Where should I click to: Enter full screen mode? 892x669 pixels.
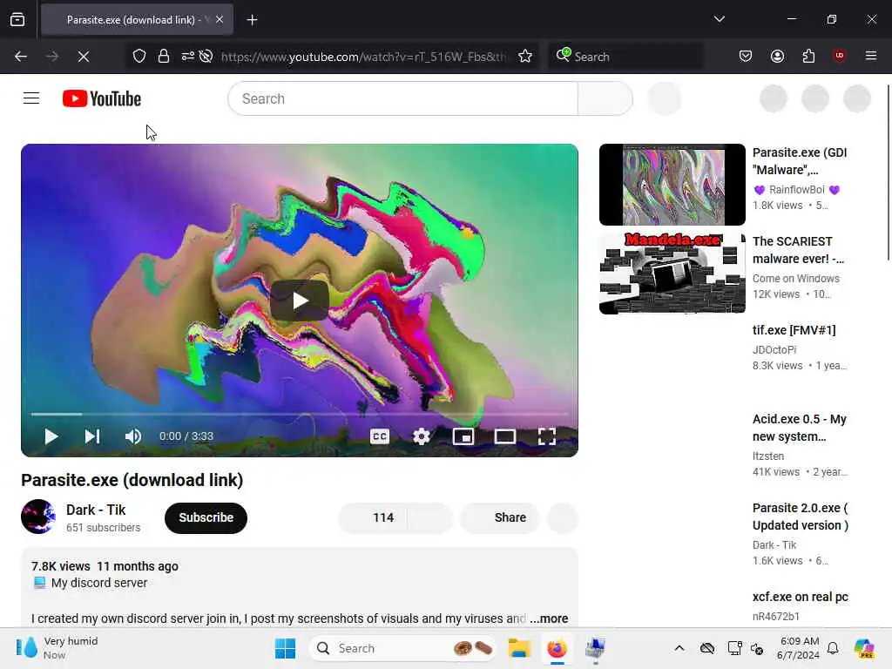coord(547,436)
